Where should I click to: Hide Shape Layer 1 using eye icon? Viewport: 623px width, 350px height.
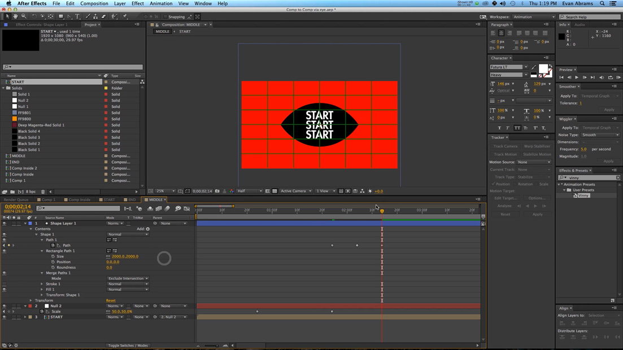(x=4, y=224)
